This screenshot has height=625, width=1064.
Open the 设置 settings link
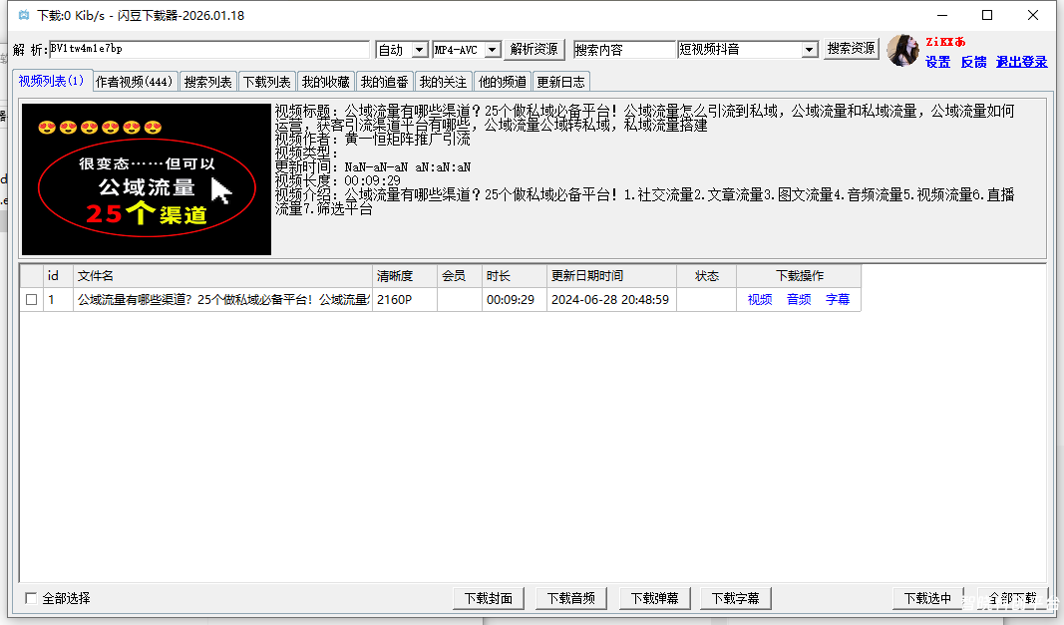click(x=937, y=62)
